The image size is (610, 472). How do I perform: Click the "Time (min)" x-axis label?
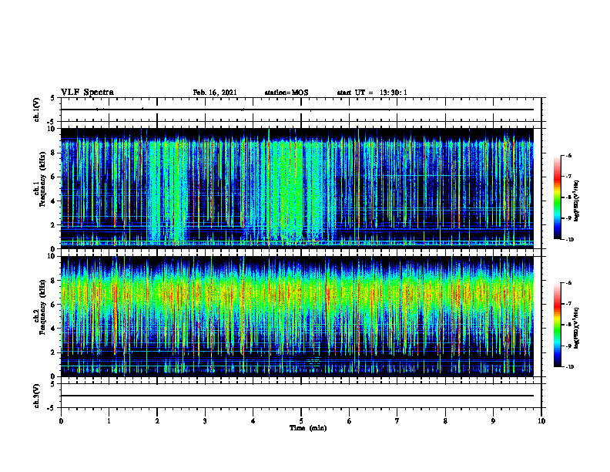[x=308, y=428]
